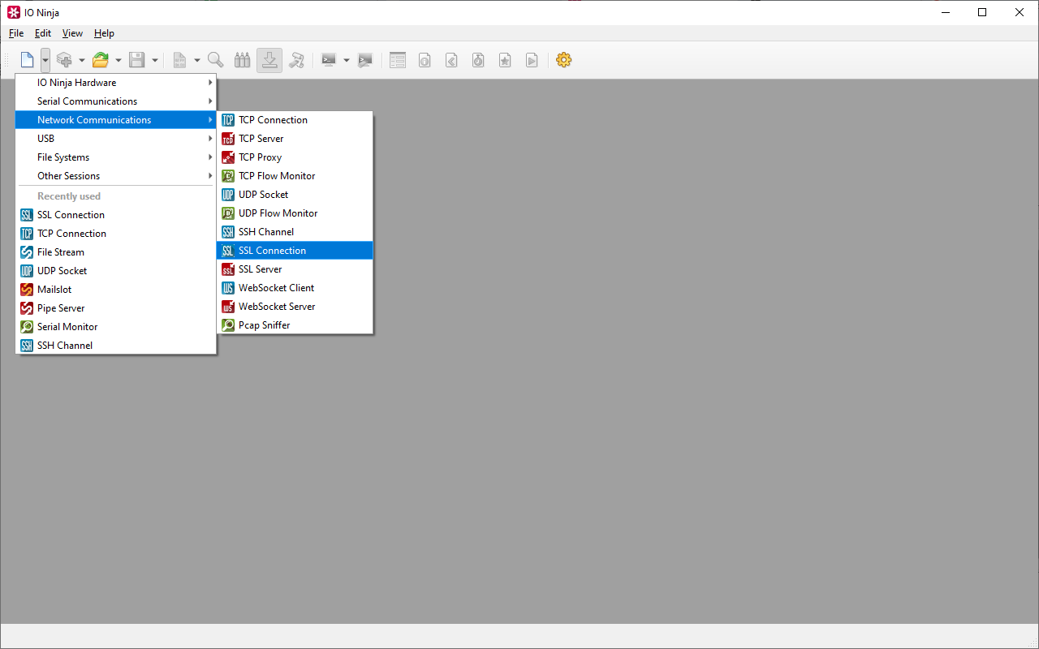The width and height of the screenshot is (1039, 649).
Task: Open the Edit menu
Action: pos(43,33)
